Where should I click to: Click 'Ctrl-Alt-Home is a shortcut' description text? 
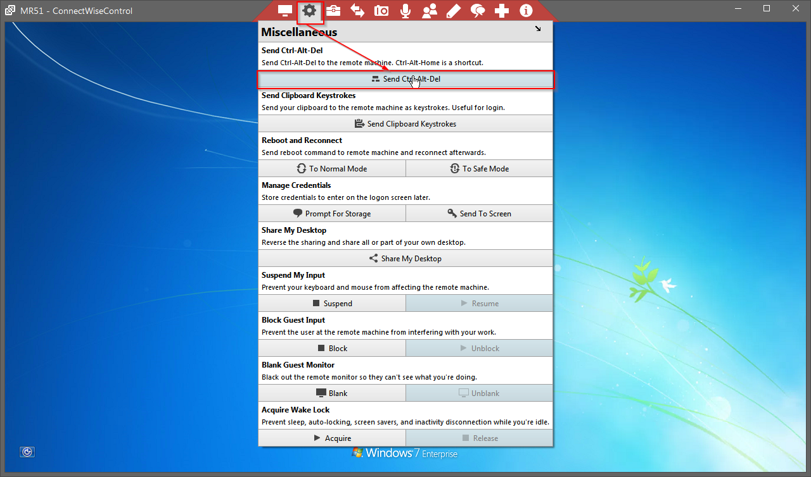pos(439,63)
